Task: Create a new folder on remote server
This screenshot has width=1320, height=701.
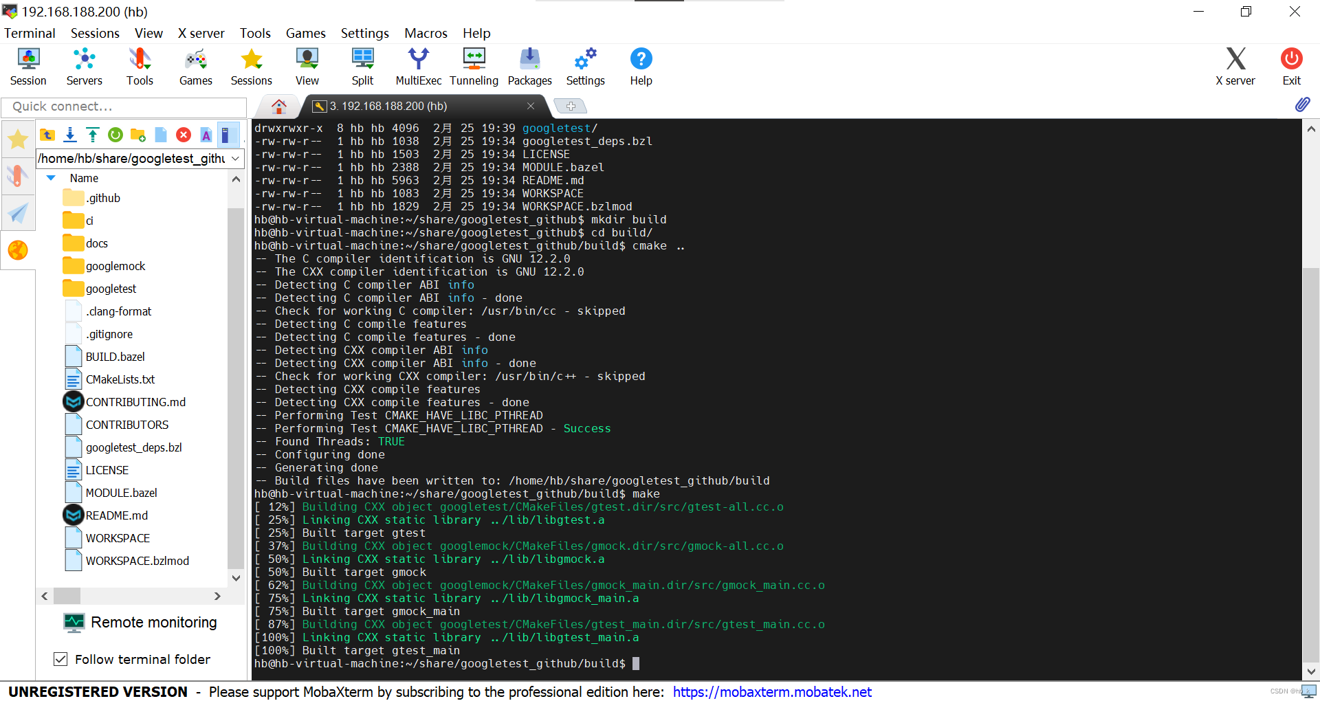Action: pos(137,135)
